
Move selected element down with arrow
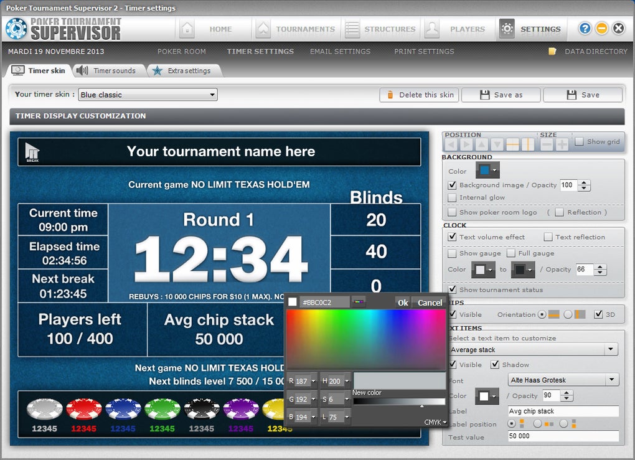click(497, 144)
